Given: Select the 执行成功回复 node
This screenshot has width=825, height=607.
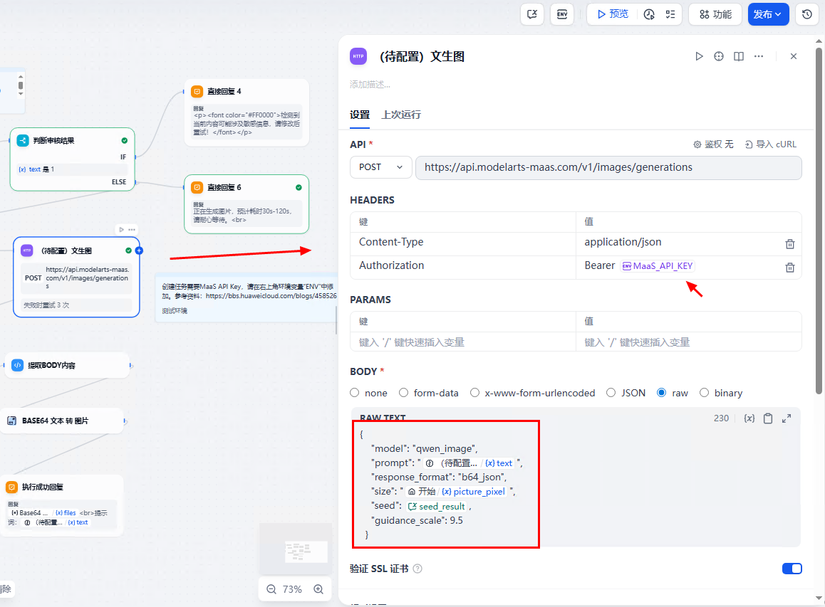Looking at the screenshot, I should 61,505.
